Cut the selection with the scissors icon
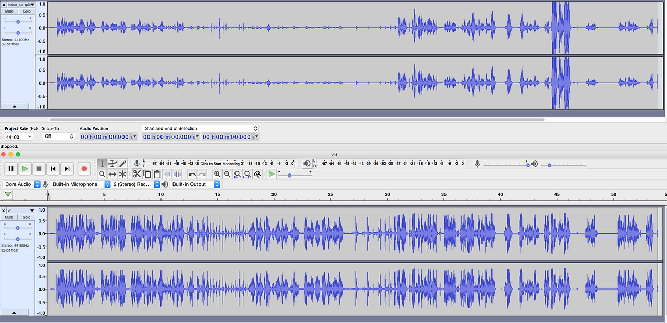 point(137,175)
